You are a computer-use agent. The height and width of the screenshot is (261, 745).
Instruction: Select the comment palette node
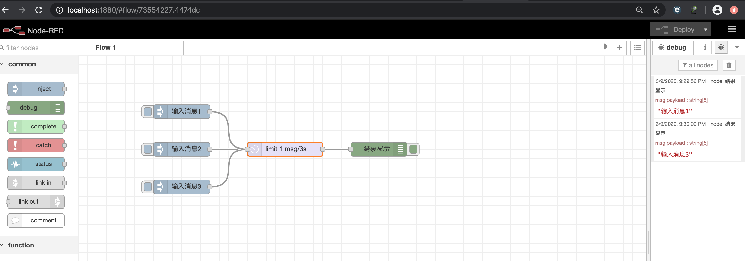pos(36,220)
